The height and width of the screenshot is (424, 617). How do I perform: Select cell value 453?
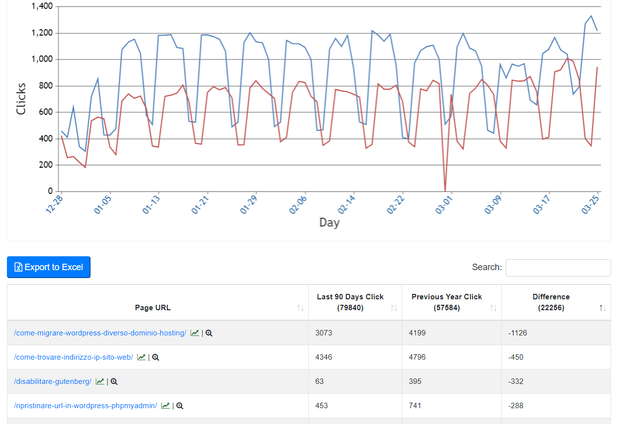point(322,406)
